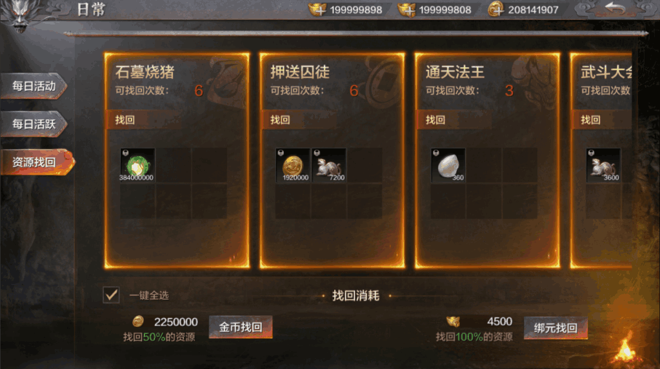Select the 通天法王 recovery card
Image resolution: width=660 pixels, height=369 pixels.
pyautogui.click(x=488, y=160)
